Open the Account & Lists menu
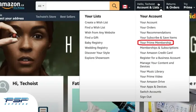Viewport: 196px width, 112px height. coord(149,6)
